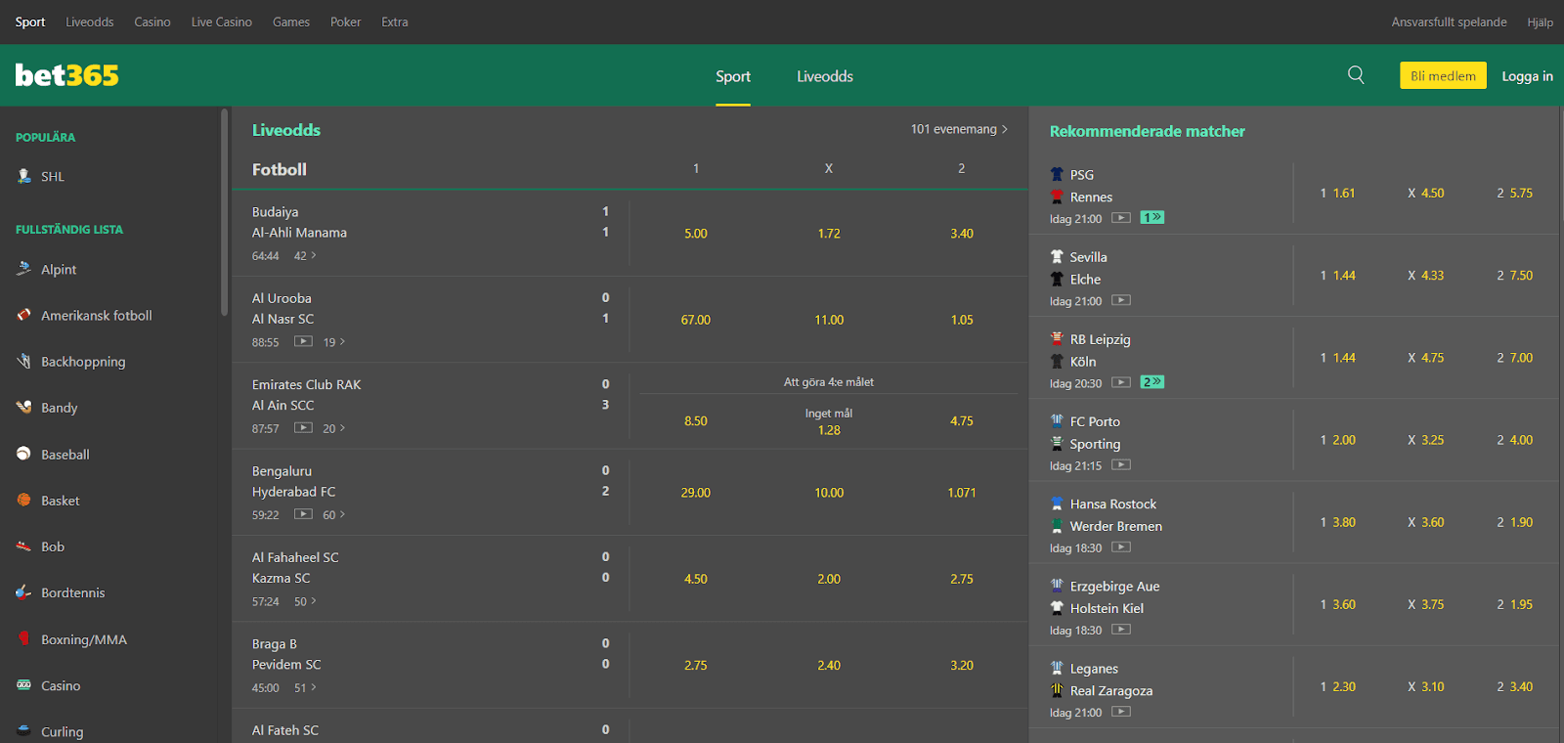Select odds 5.00 for Budaiya win

695,234
